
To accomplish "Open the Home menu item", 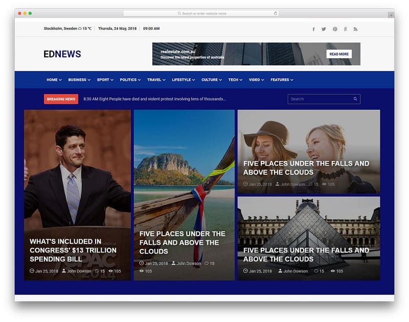I will click(x=54, y=80).
